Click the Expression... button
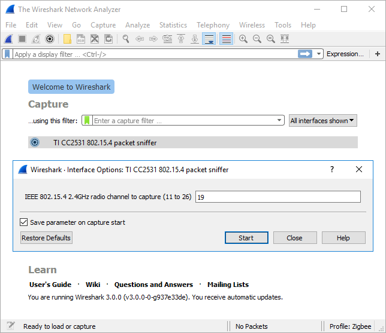 coord(345,54)
